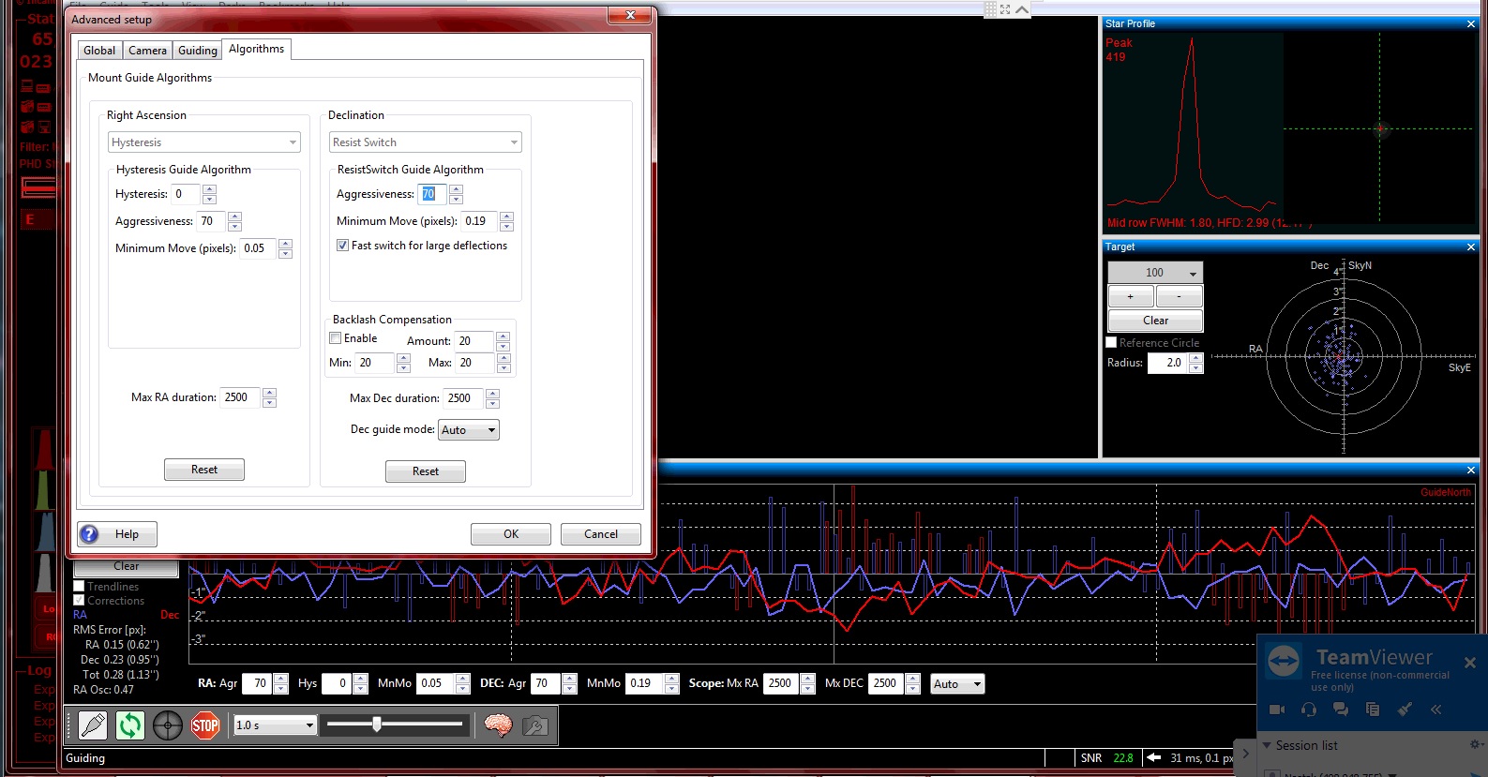Toggle Fast switch for large deflections checkbox
The image size is (1488, 777).
point(342,246)
